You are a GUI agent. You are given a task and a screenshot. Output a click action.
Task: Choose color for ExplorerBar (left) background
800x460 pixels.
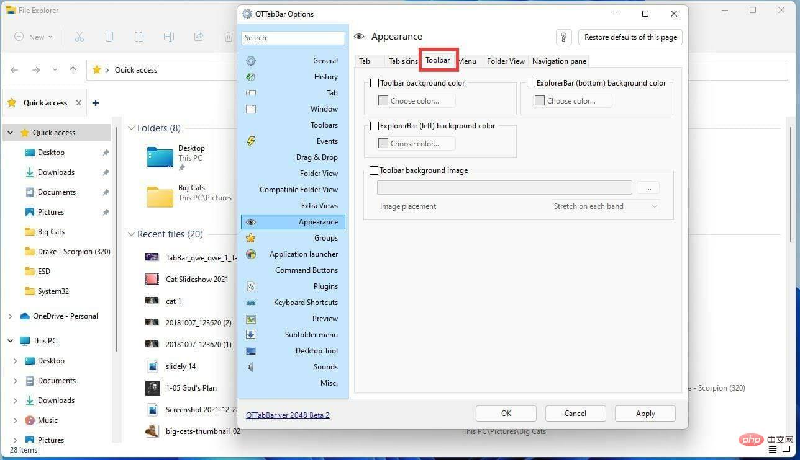coord(416,144)
